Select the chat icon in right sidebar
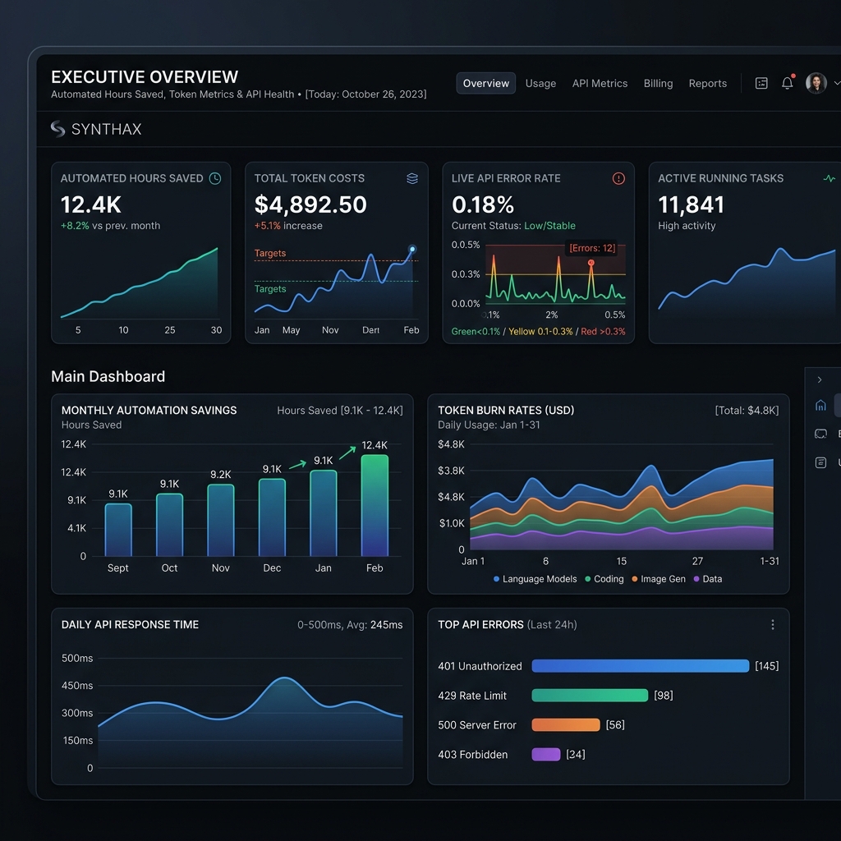The image size is (841, 841). pyautogui.click(x=820, y=434)
